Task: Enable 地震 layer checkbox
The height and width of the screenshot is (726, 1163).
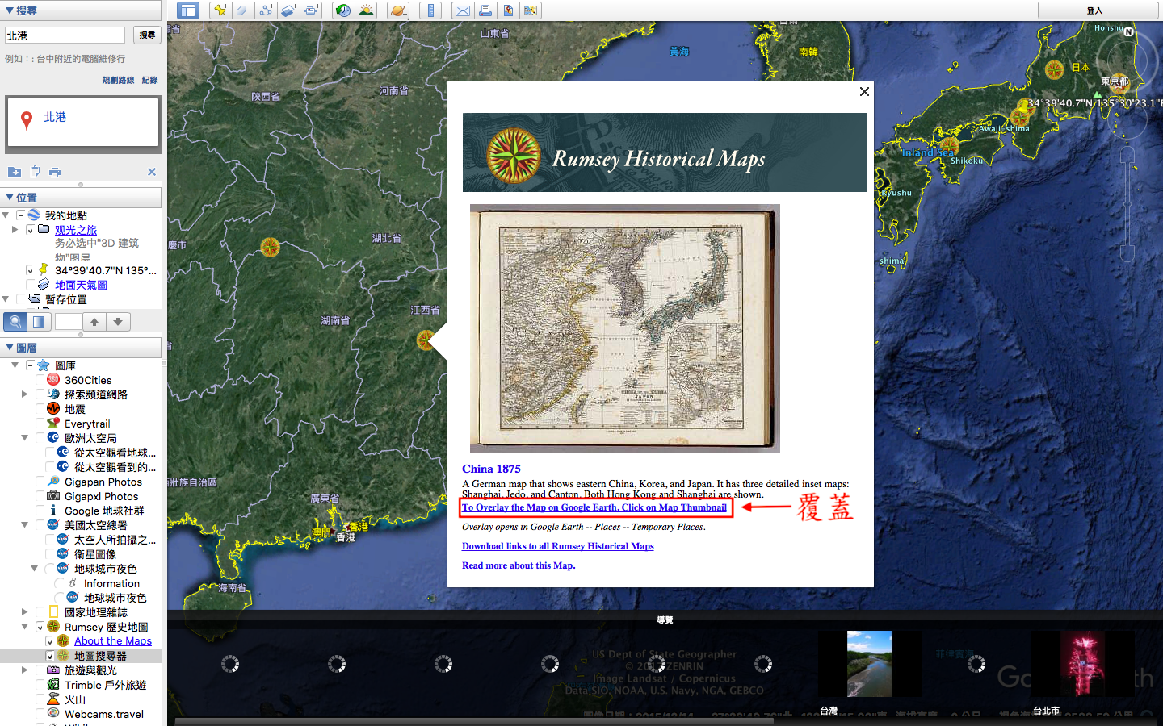Action: [x=40, y=409]
